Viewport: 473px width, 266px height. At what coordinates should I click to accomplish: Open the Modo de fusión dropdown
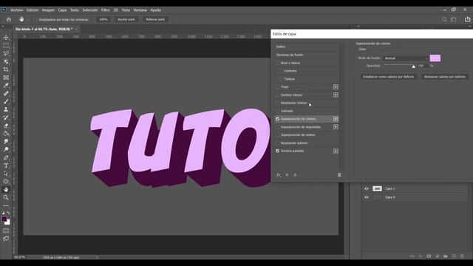click(406, 58)
